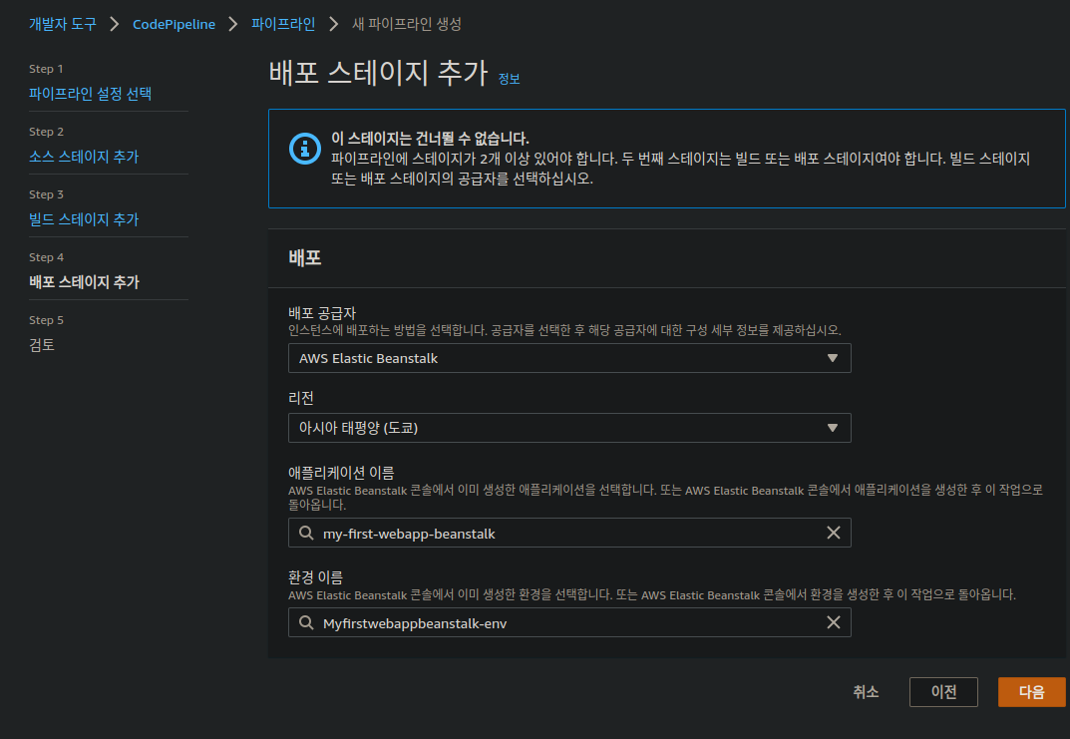The width and height of the screenshot is (1070, 739).
Task: Go to Step 3 빌드 스테이지 추가
Action: tap(83, 219)
